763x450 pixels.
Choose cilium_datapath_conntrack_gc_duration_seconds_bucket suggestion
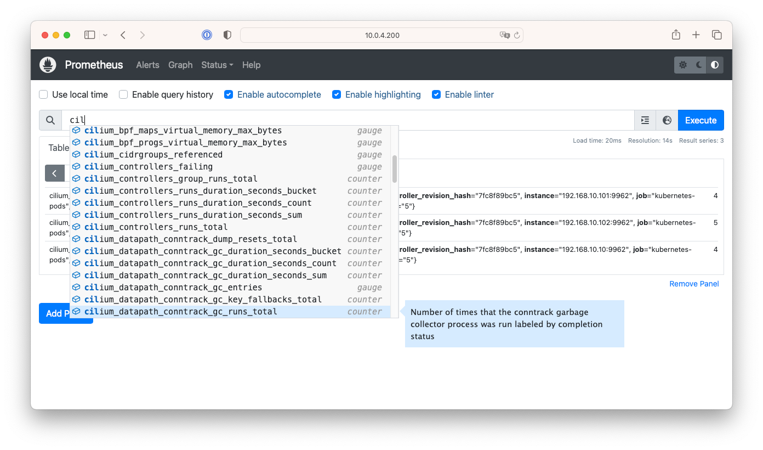(x=230, y=251)
